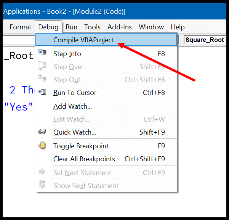Click the Set Next Statement arrow icon
This screenshot has height=220, width=229.
[x=42, y=172]
